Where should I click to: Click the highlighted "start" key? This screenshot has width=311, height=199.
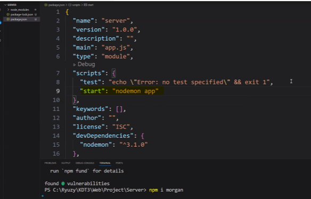pos(92,91)
